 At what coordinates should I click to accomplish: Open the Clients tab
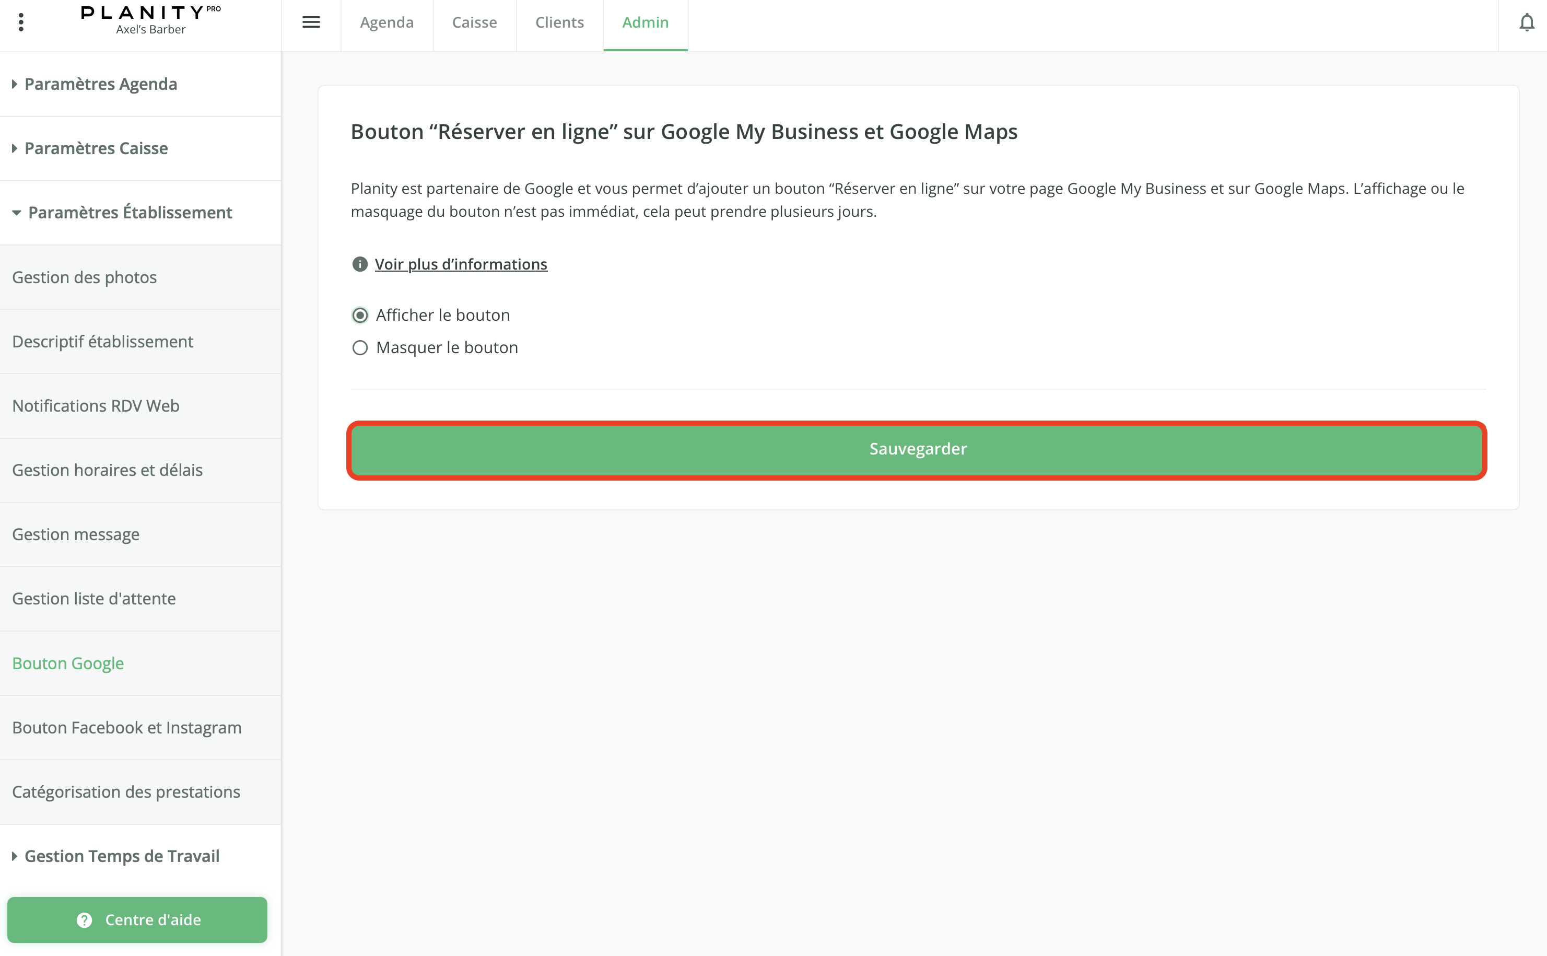(559, 23)
